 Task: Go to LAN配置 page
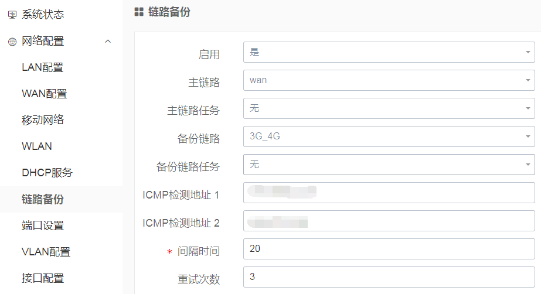(42, 67)
